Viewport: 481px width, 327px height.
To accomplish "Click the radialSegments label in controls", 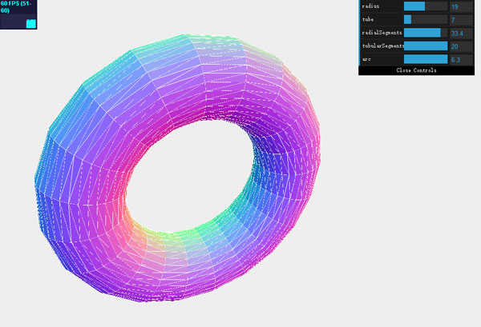I will click(x=380, y=33).
